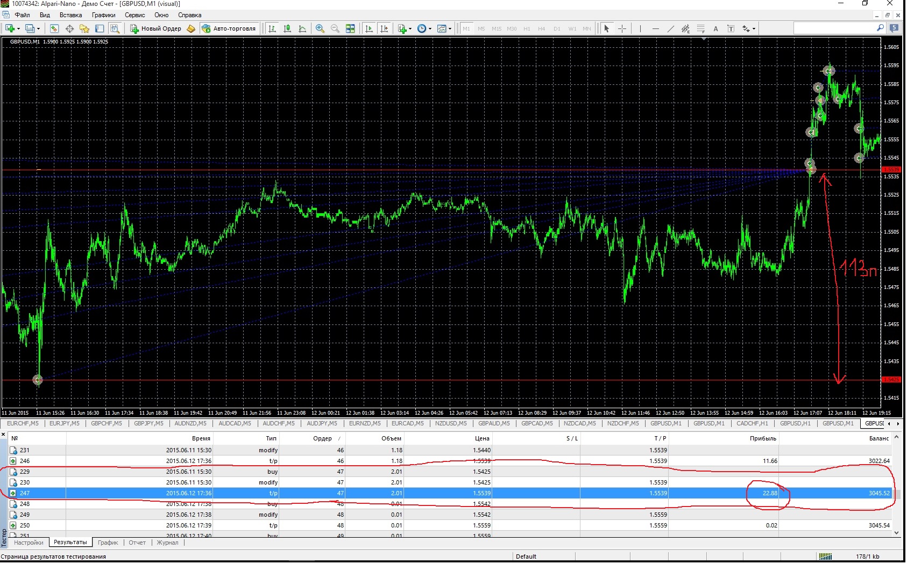
Task: Click the Zoom Out magnifier icon
Action: [335, 28]
